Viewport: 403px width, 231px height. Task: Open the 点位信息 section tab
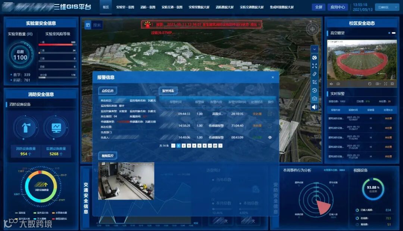[x=107, y=91]
